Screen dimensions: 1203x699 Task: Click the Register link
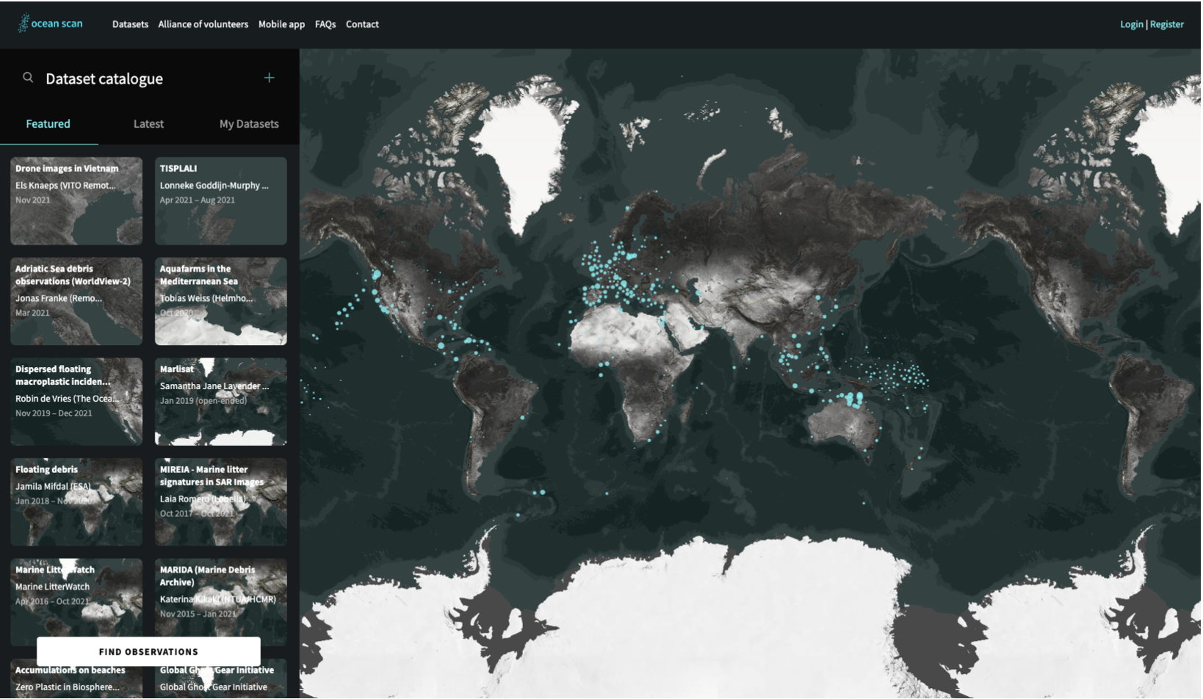(1166, 24)
